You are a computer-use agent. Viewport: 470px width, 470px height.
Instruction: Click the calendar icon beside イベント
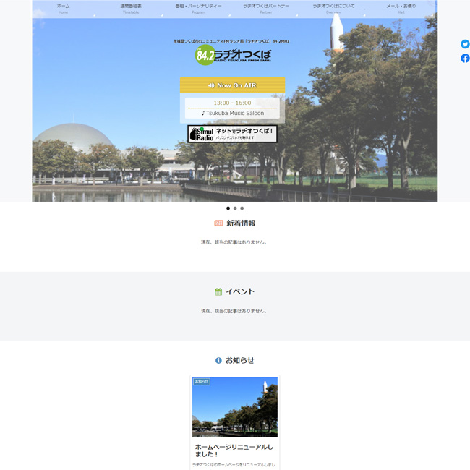pos(218,292)
